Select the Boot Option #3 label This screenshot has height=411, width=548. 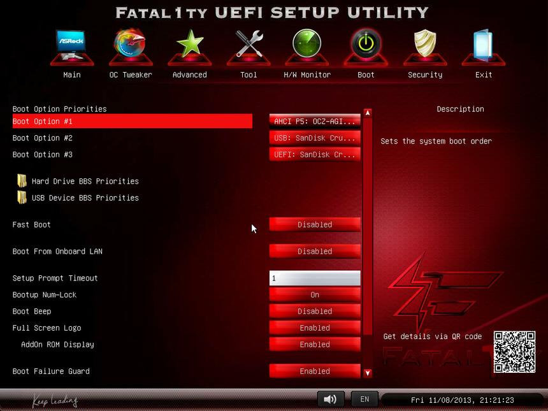43,154
